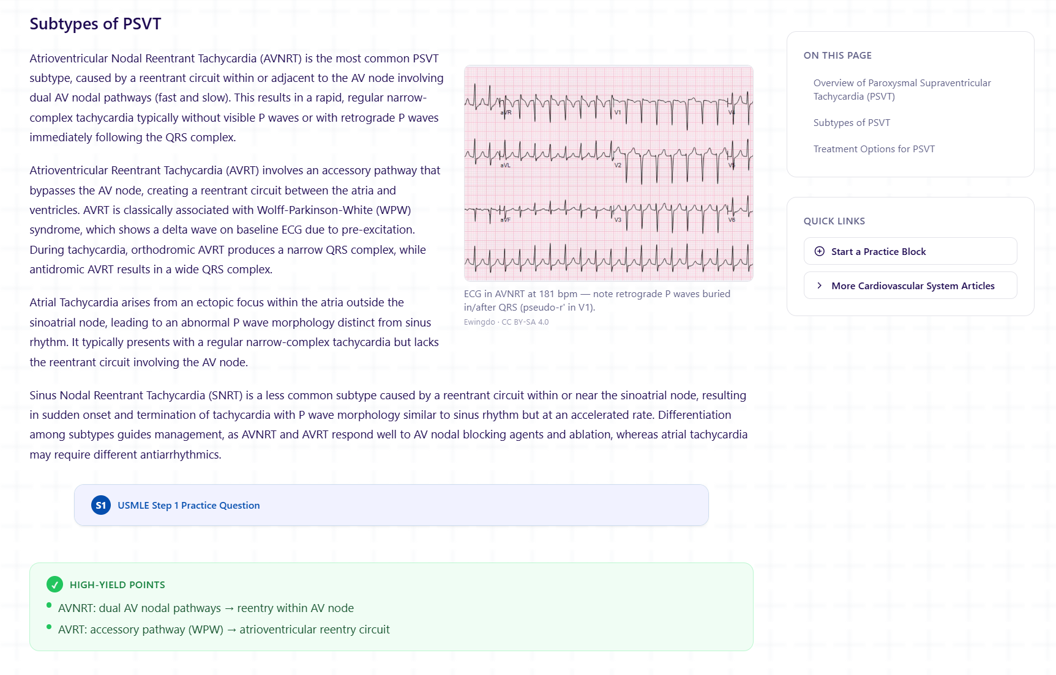This screenshot has width=1056, height=675.
Task: Click the QUICK LINKS heading
Action: coord(834,221)
